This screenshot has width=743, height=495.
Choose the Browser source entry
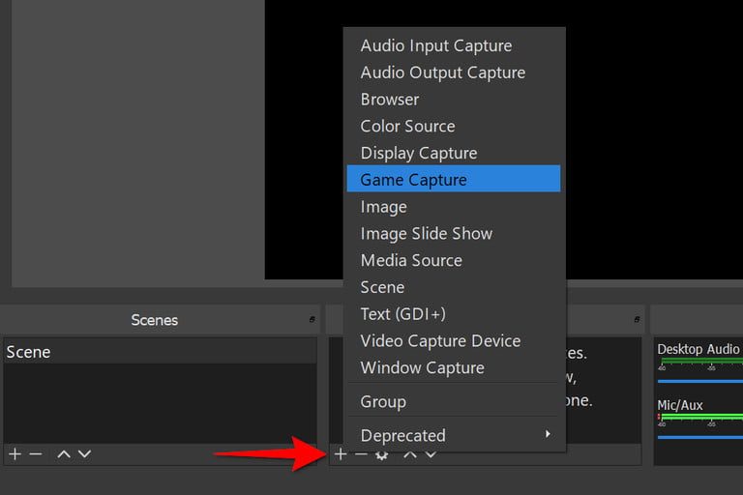453,100
